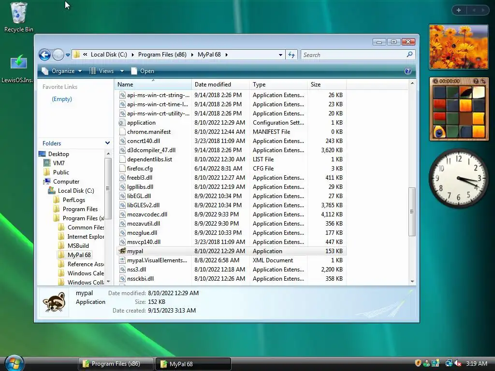Go back with the Explorer back arrow

pos(45,55)
